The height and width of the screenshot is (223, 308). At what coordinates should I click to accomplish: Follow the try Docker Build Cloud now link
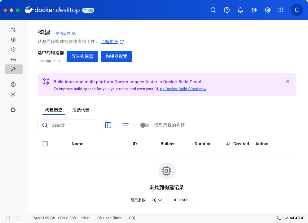[183, 89]
